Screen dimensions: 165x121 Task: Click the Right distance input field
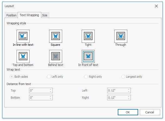117,98
